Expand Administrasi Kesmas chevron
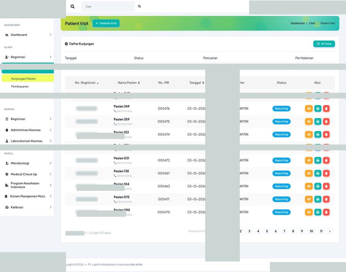Screen dimensions: 346x272 click(x=51, y=130)
